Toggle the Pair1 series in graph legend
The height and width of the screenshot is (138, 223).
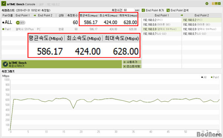[215, 77]
